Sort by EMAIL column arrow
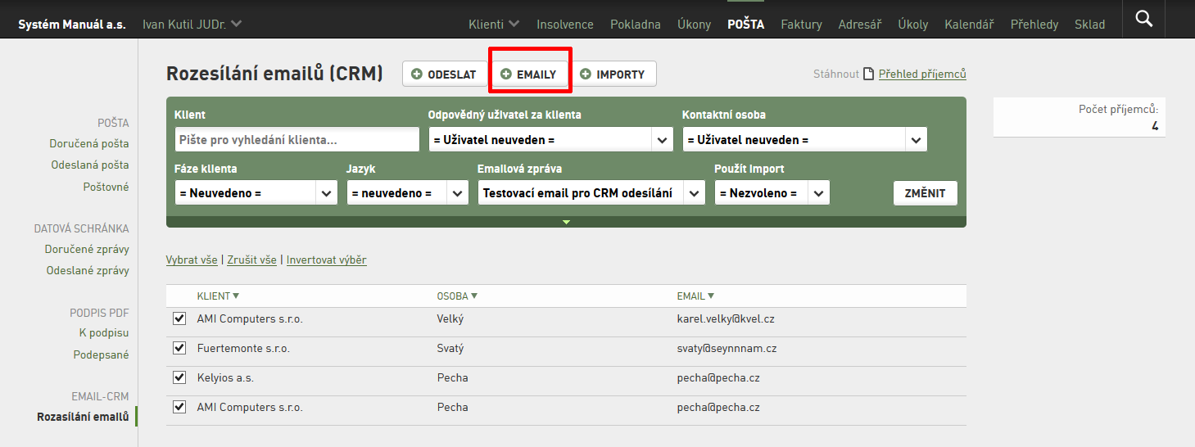1195x447 pixels. [711, 296]
